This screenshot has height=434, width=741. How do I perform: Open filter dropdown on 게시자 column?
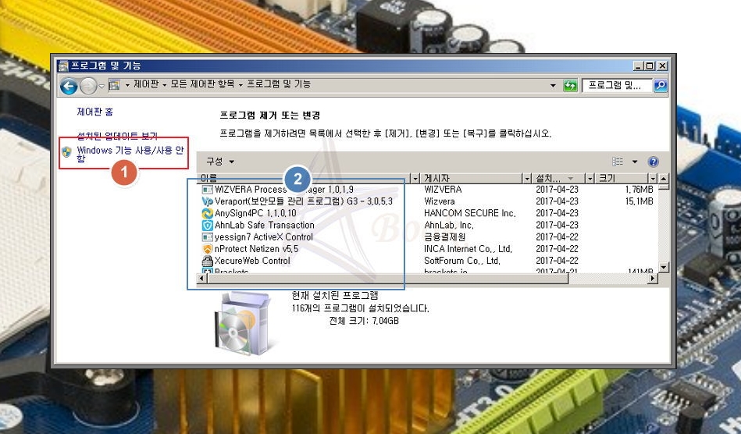coord(527,179)
